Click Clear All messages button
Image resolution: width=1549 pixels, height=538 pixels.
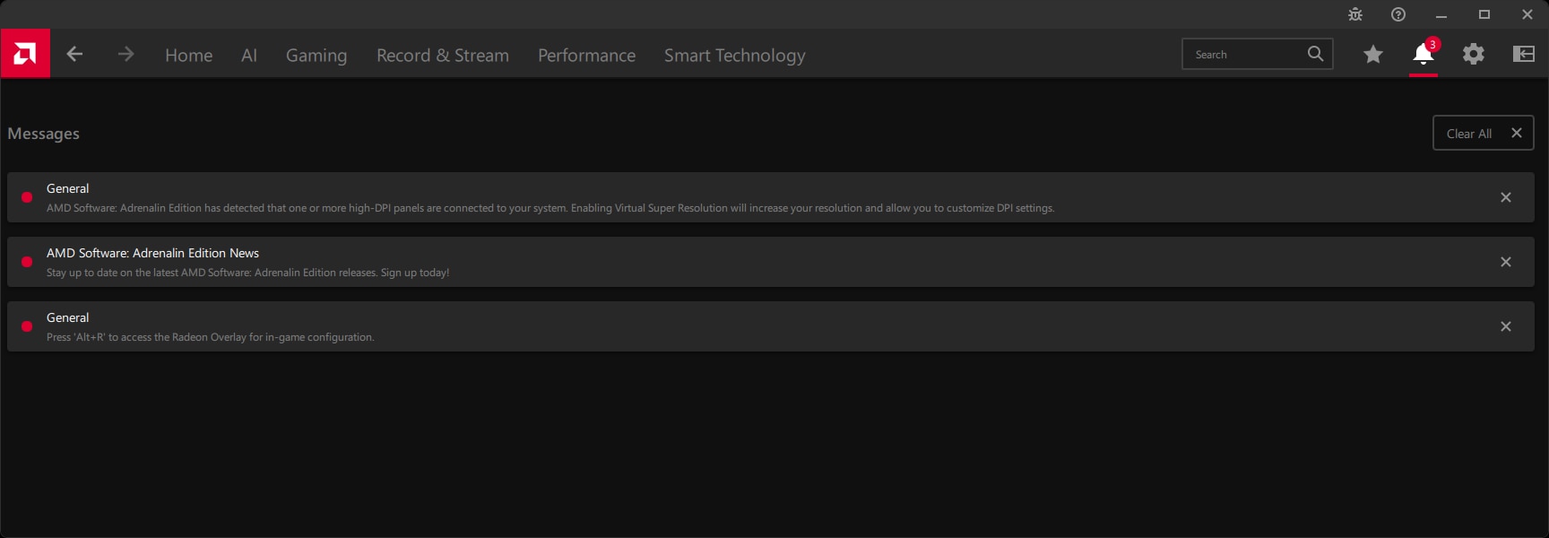tap(1484, 133)
